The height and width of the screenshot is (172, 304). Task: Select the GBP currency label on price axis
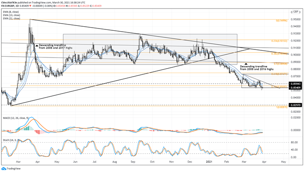coord(296,12)
